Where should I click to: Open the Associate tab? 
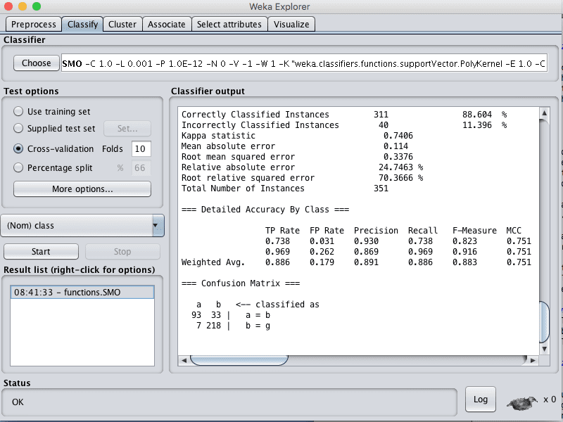coord(167,25)
